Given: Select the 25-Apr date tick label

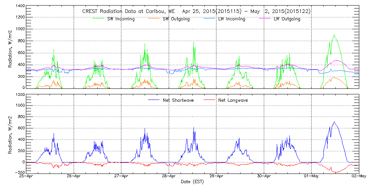Looking at the screenshot, I should point(27,176).
